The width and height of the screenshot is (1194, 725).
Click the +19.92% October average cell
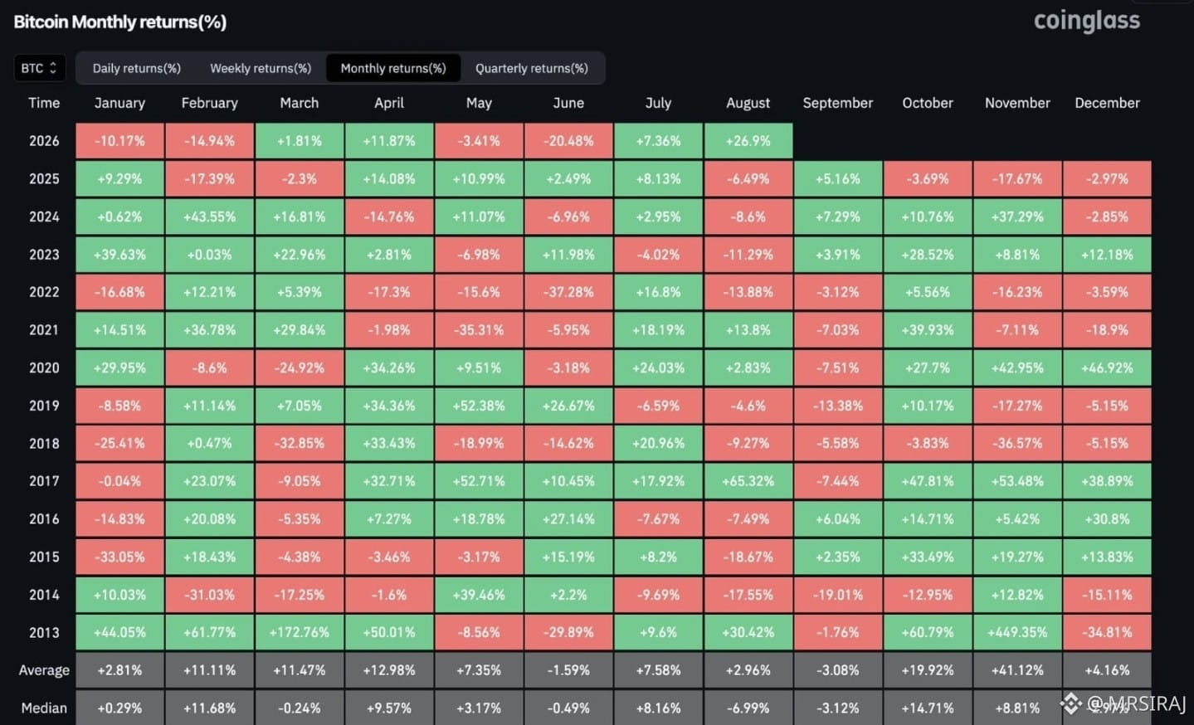pyautogui.click(x=928, y=670)
